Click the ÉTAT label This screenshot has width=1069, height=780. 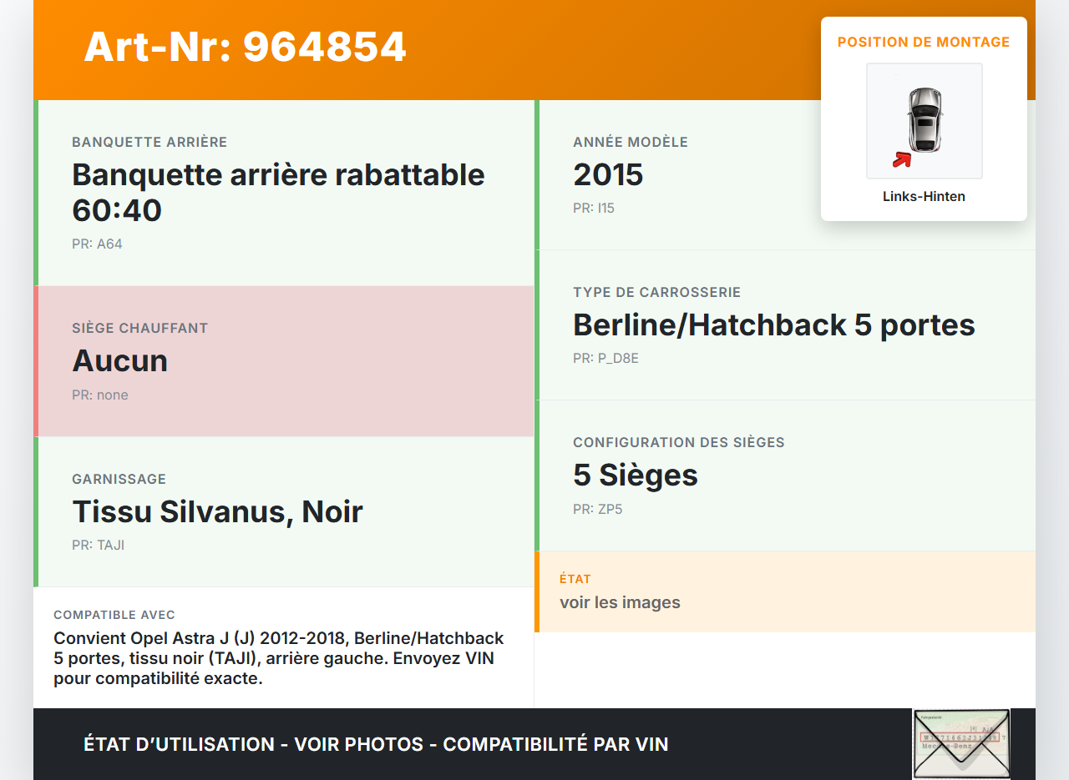click(575, 579)
